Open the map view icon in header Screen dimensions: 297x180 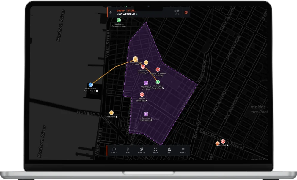pyautogui.click(x=186, y=12)
